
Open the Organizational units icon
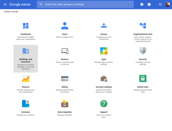tap(143, 26)
